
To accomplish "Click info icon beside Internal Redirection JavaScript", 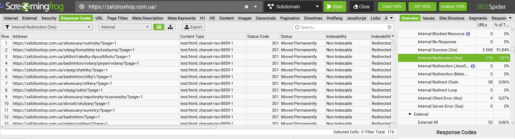I will (x=473, y=66).
